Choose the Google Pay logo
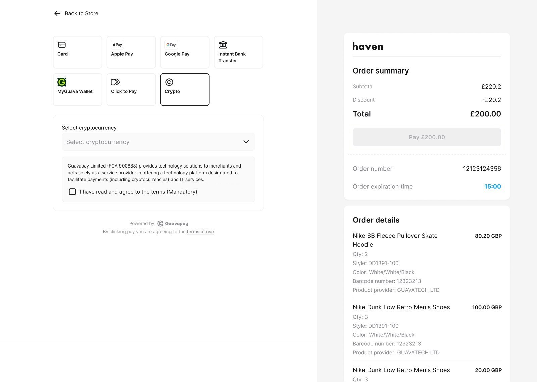This screenshot has width=537, height=382. 171,45
